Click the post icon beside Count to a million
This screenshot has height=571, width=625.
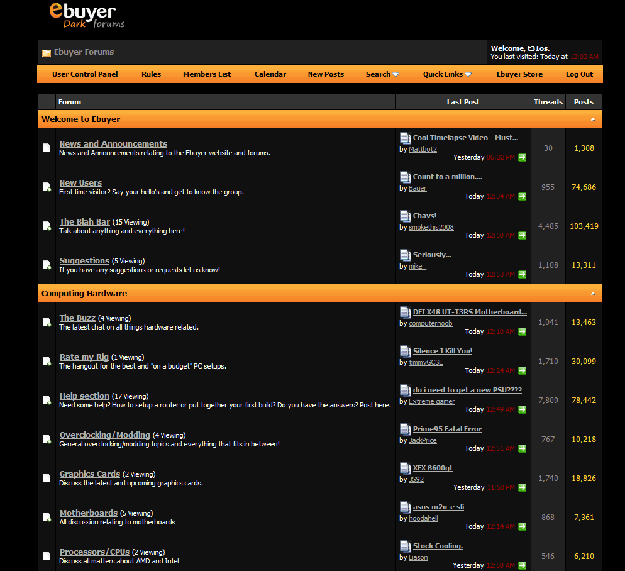[x=406, y=177]
